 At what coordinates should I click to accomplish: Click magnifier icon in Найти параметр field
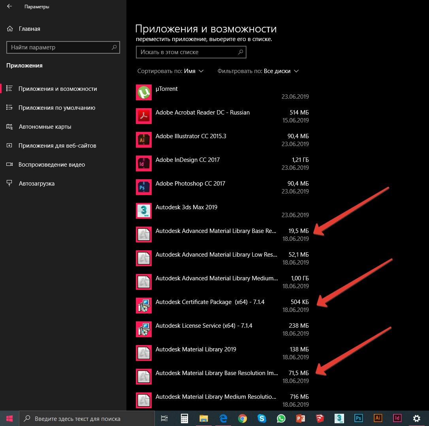point(114,47)
